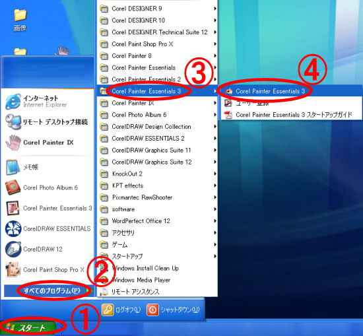This screenshot has height=336, width=363.
Task: Click the ログオフ button
Action: [x=121, y=310]
